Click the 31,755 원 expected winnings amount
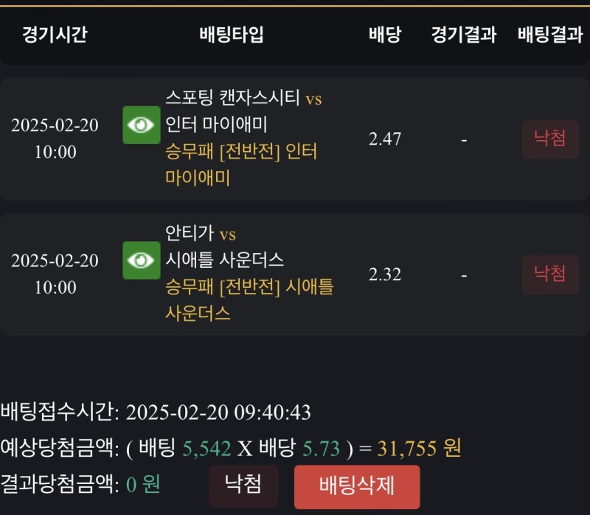 coord(419,448)
